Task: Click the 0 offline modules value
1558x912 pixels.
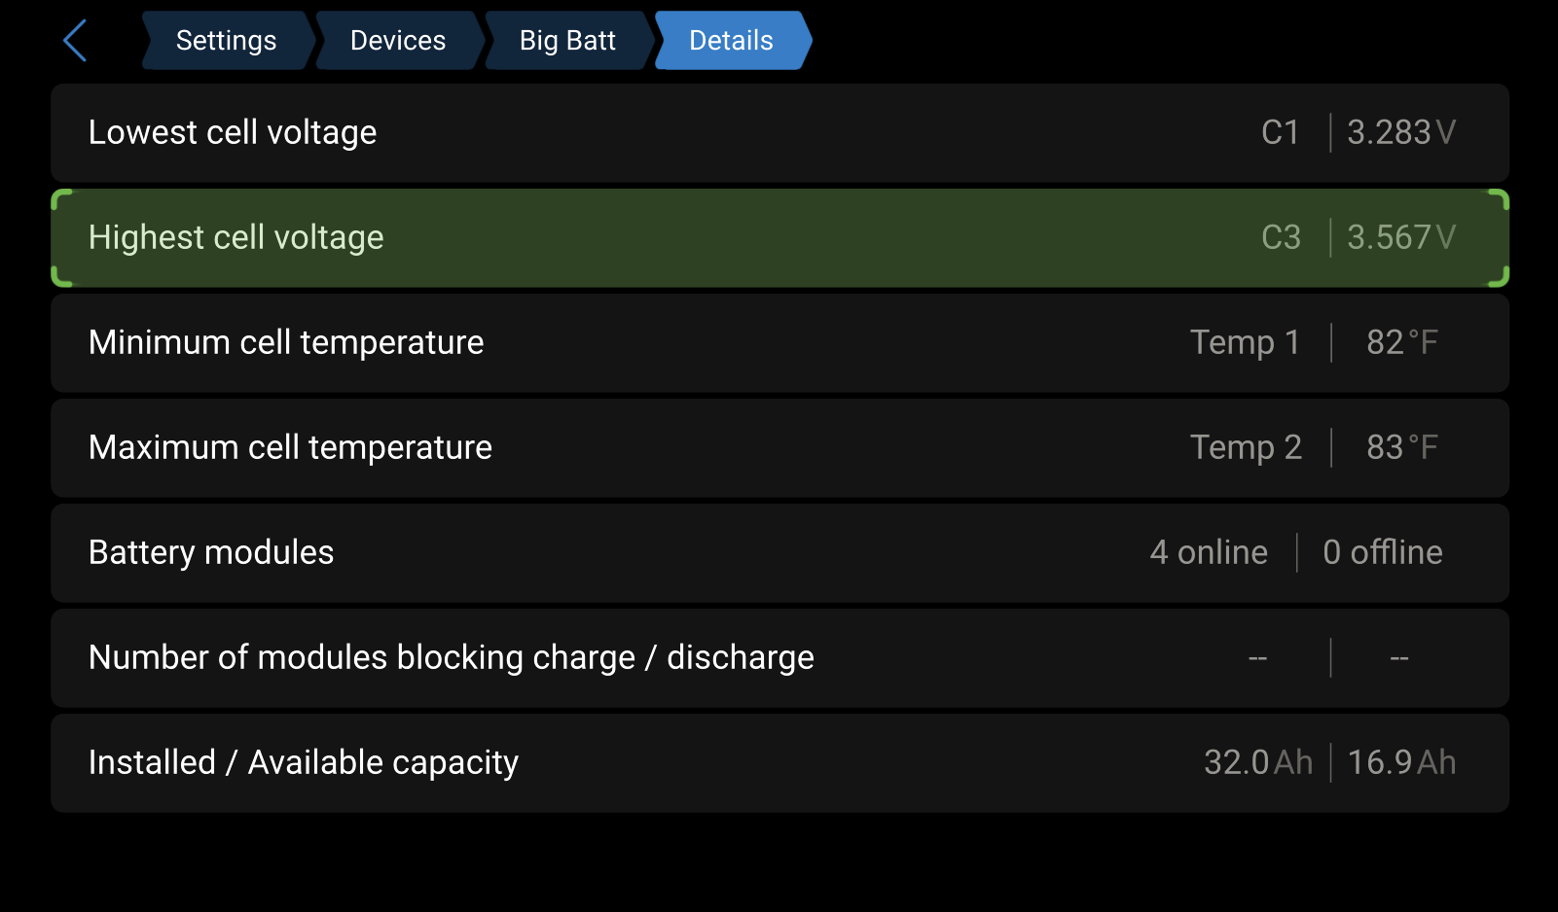Action: tap(1383, 552)
